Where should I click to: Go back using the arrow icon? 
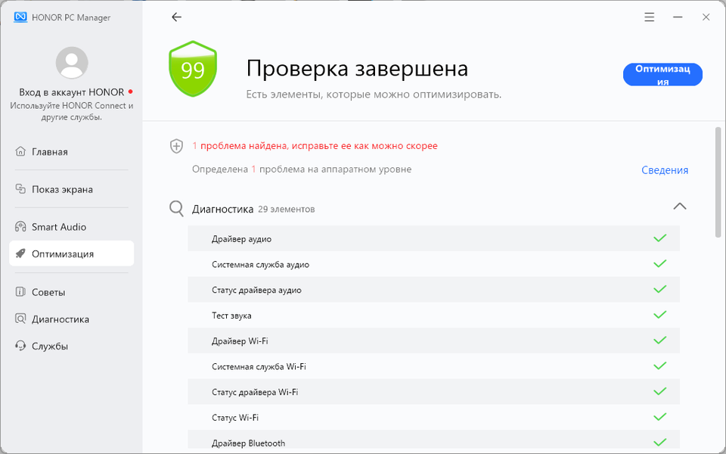coord(176,17)
